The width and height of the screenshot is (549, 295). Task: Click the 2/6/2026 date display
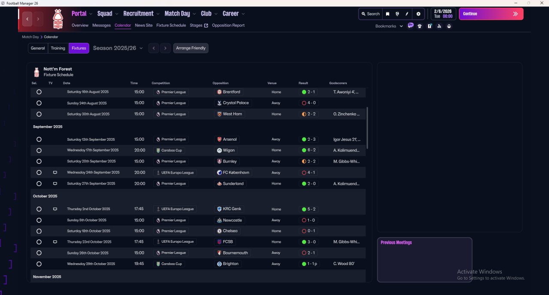point(443,14)
